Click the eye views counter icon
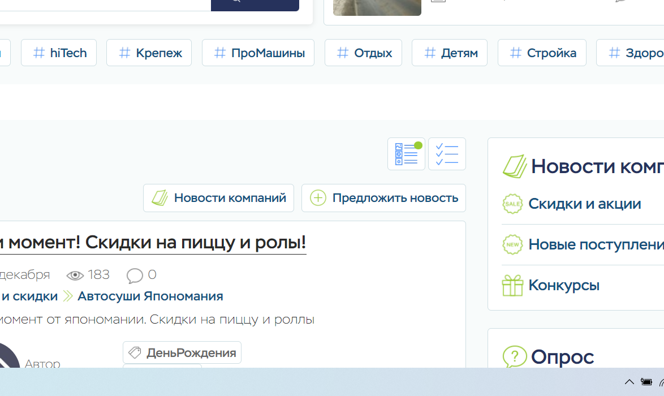The width and height of the screenshot is (664, 396). 75,276
